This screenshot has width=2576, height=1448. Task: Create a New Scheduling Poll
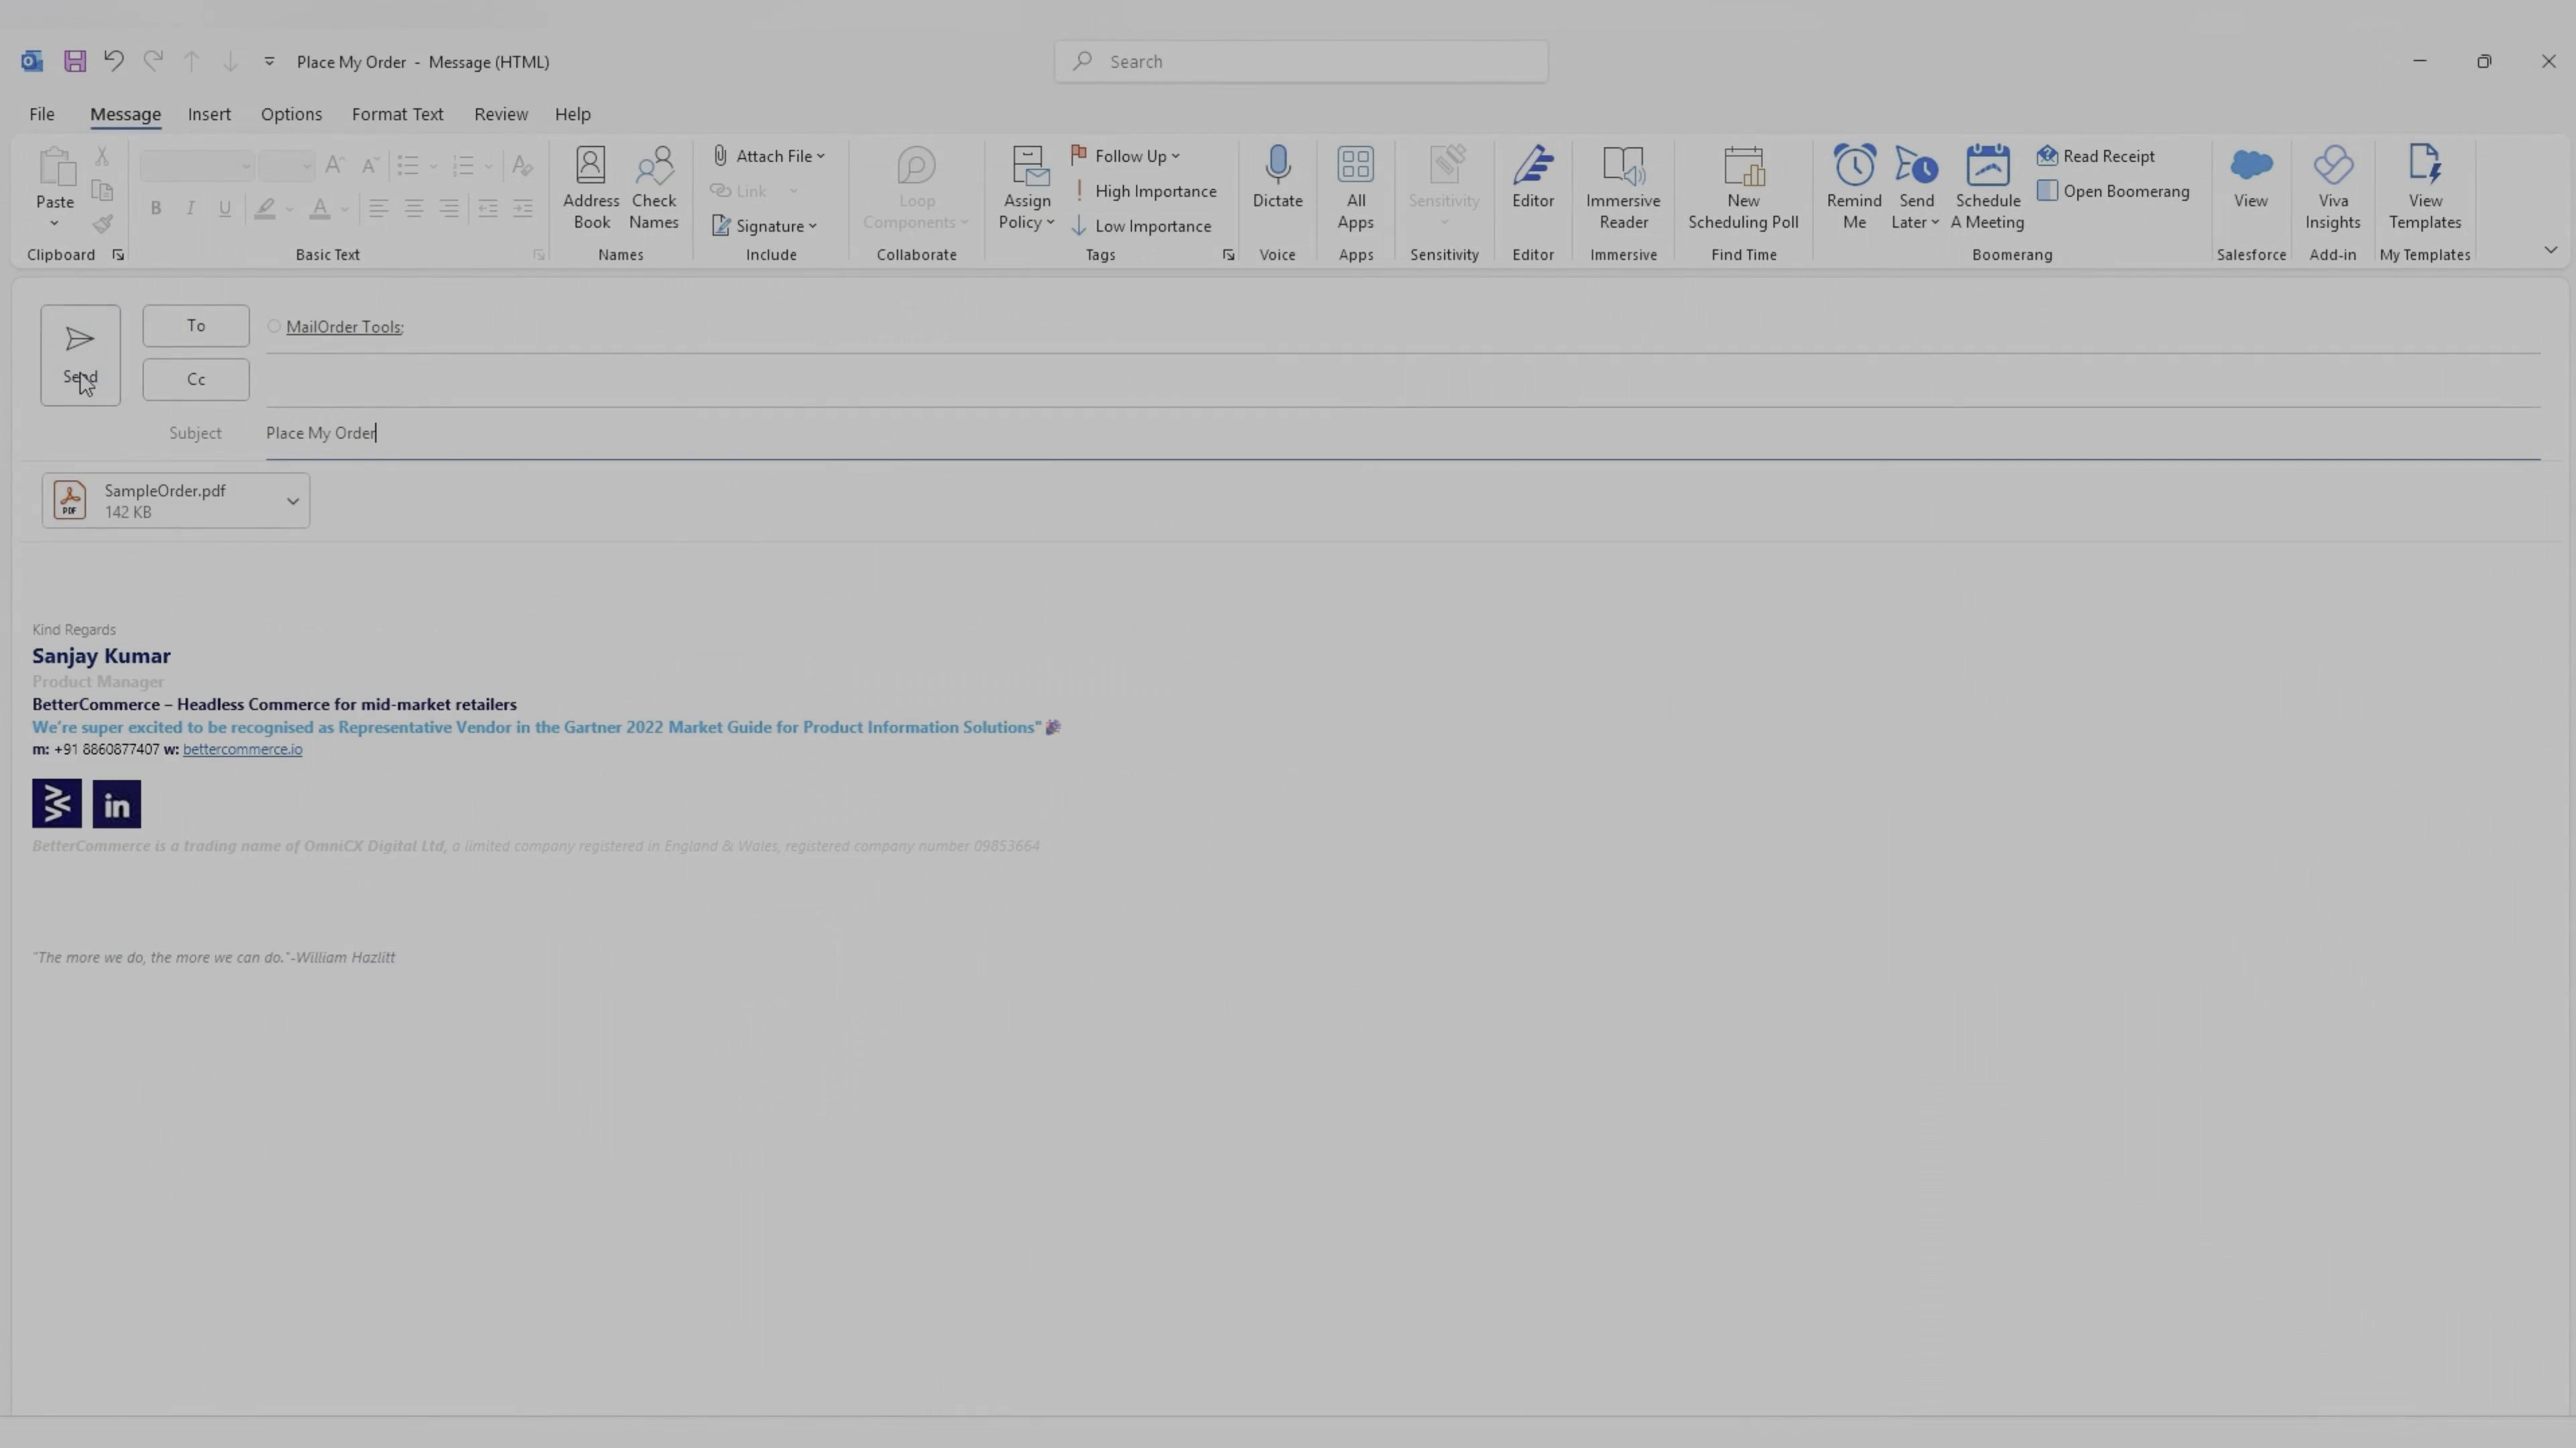[1742, 188]
